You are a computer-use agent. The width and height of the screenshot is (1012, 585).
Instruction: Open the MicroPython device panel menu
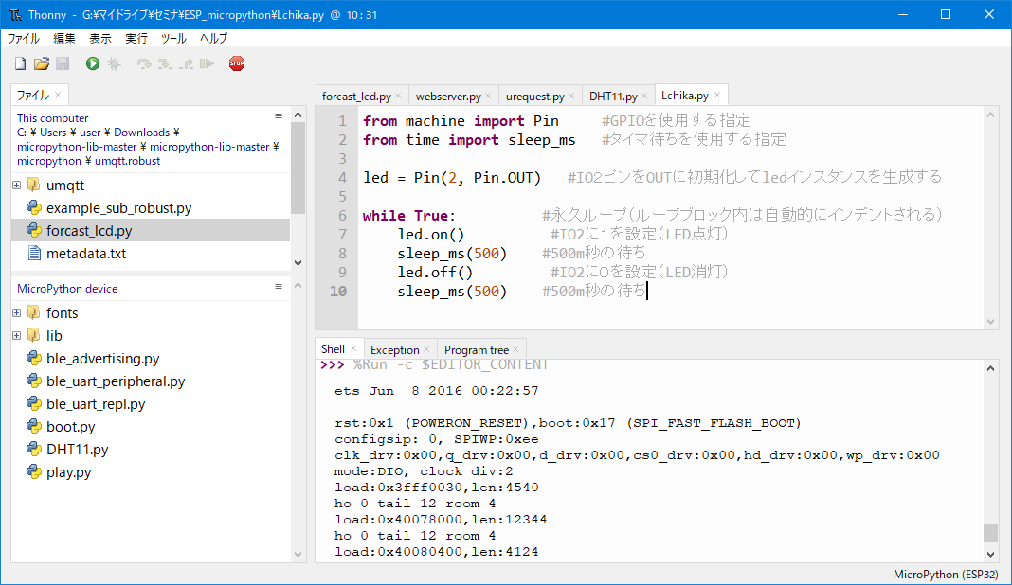click(279, 287)
